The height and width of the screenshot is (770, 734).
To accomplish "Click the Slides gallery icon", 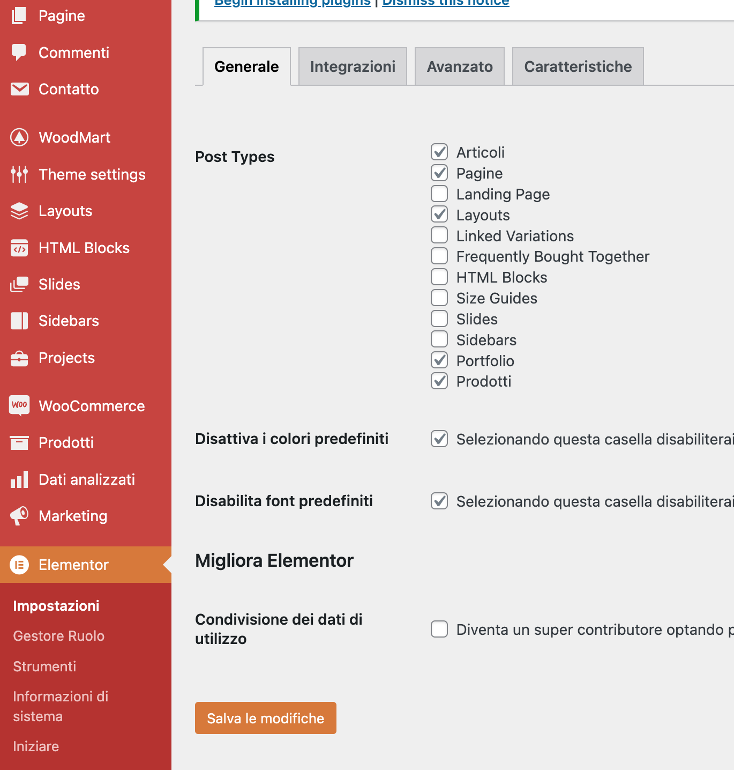I will click(x=19, y=284).
